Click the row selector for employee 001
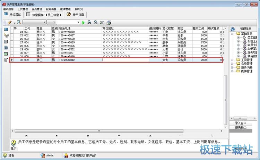Viewport: 260px width, 160px height. click(12, 32)
